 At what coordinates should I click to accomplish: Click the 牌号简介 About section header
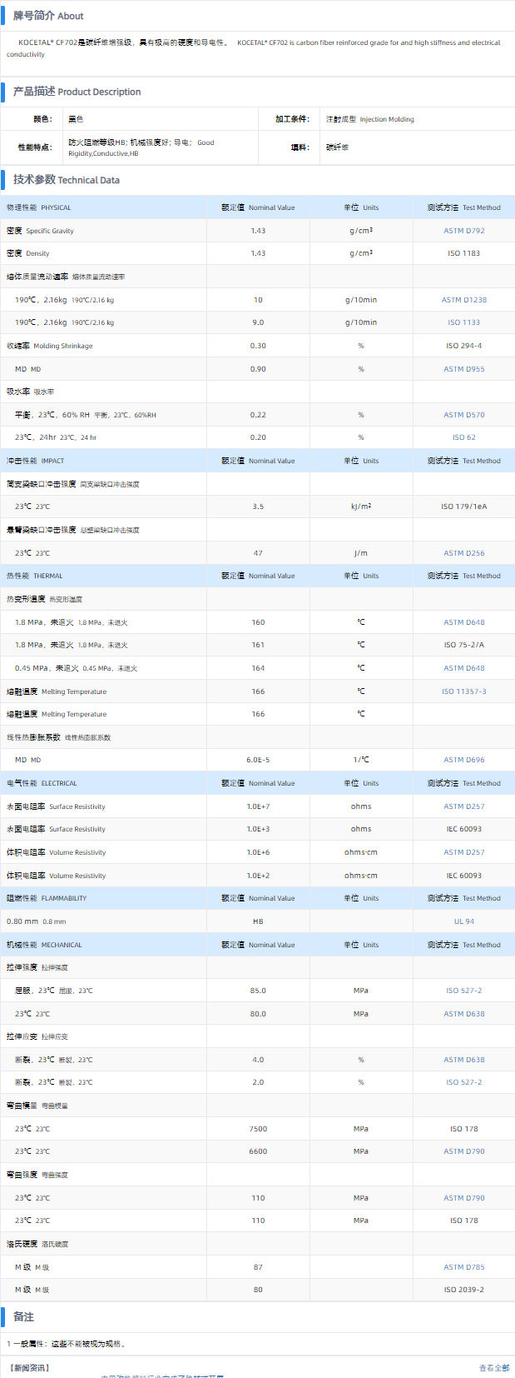[48, 16]
